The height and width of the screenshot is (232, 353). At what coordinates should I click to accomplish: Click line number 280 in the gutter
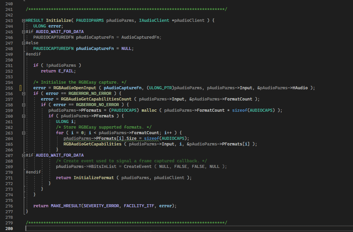9,229
